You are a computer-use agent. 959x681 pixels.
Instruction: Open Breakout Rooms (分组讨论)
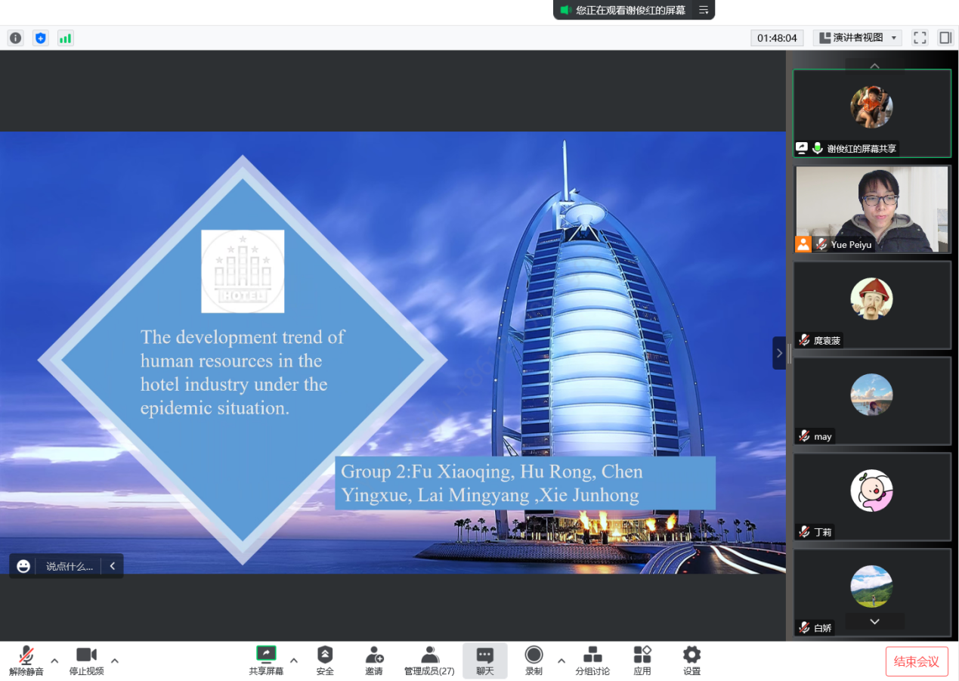[x=592, y=660]
